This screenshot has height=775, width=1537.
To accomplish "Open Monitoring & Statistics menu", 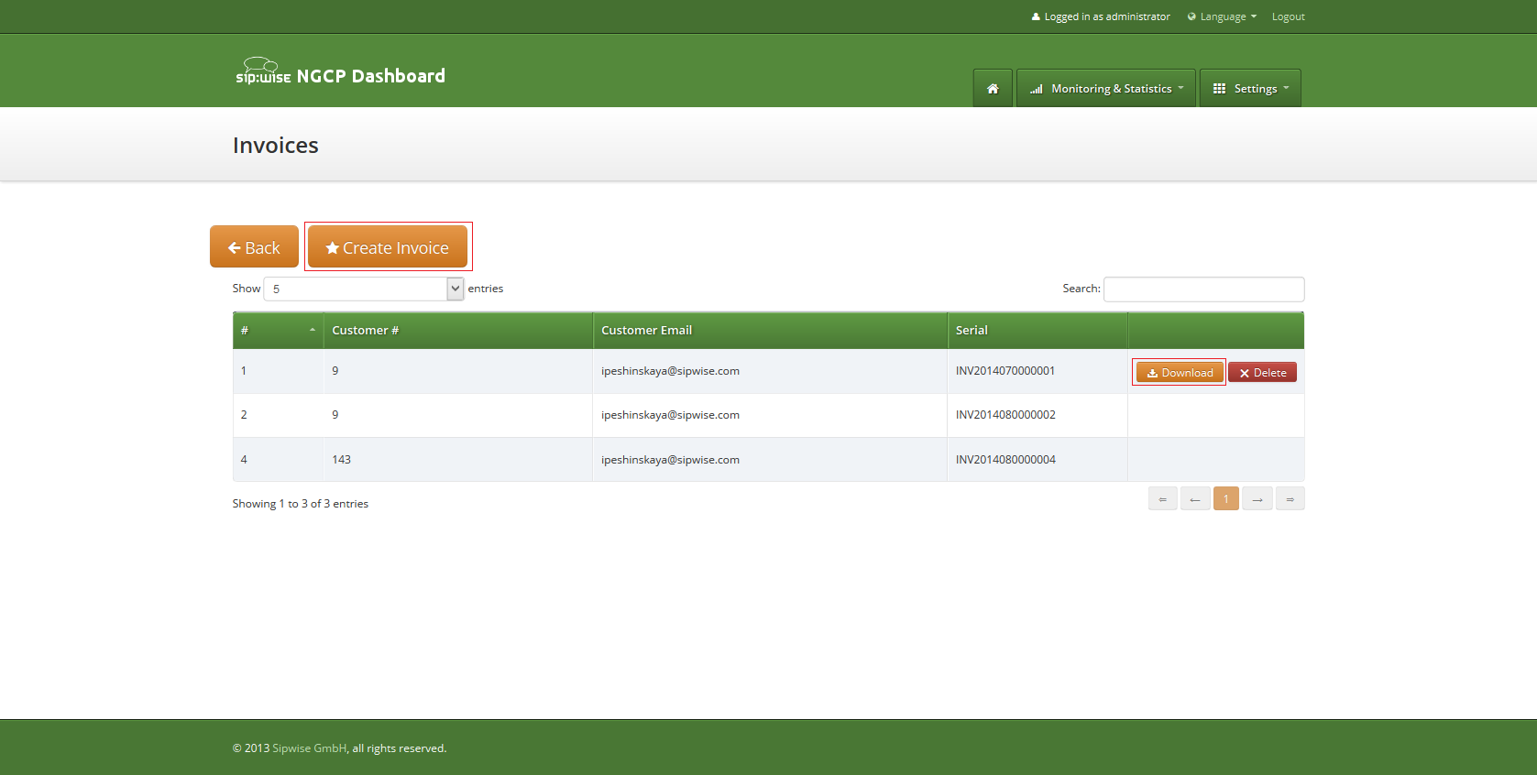I will pos(1106,88).
